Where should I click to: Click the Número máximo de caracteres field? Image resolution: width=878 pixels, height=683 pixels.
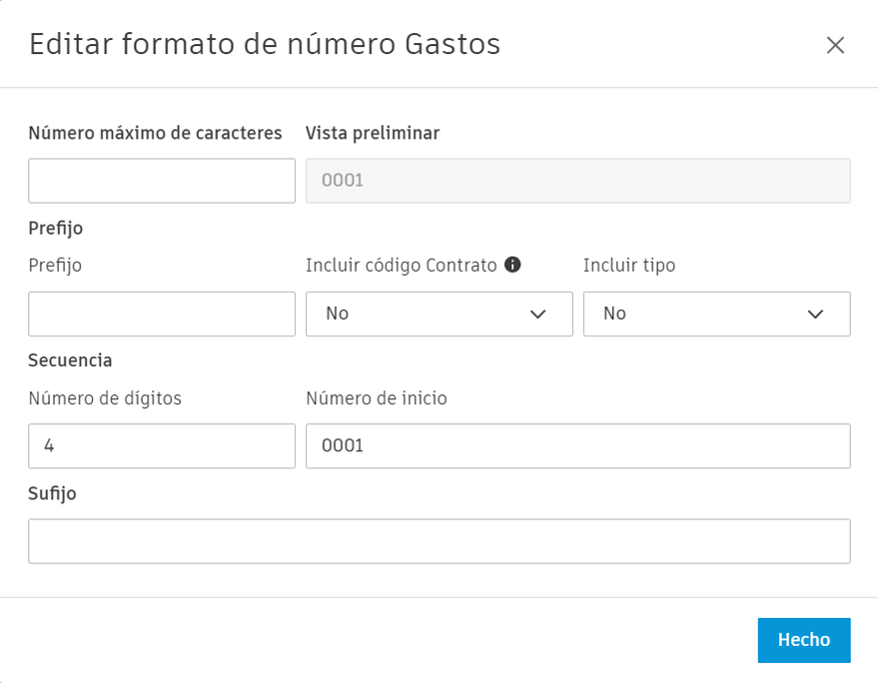(x=161, y=181)
